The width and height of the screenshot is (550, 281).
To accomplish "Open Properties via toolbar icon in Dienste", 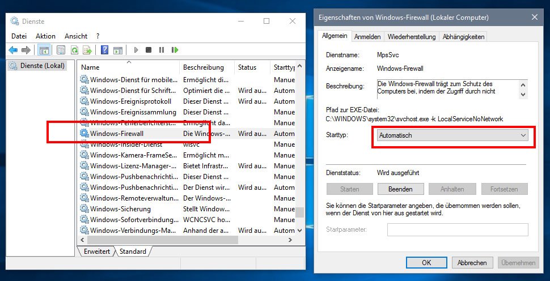I will 61,50.
